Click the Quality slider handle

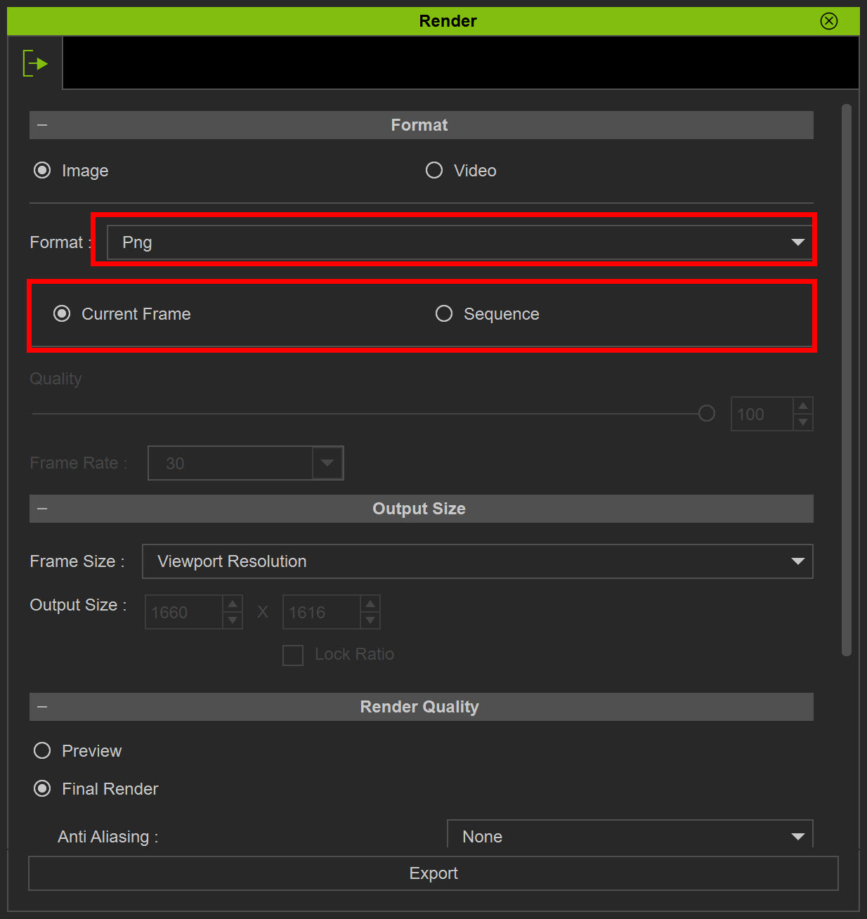707,413
